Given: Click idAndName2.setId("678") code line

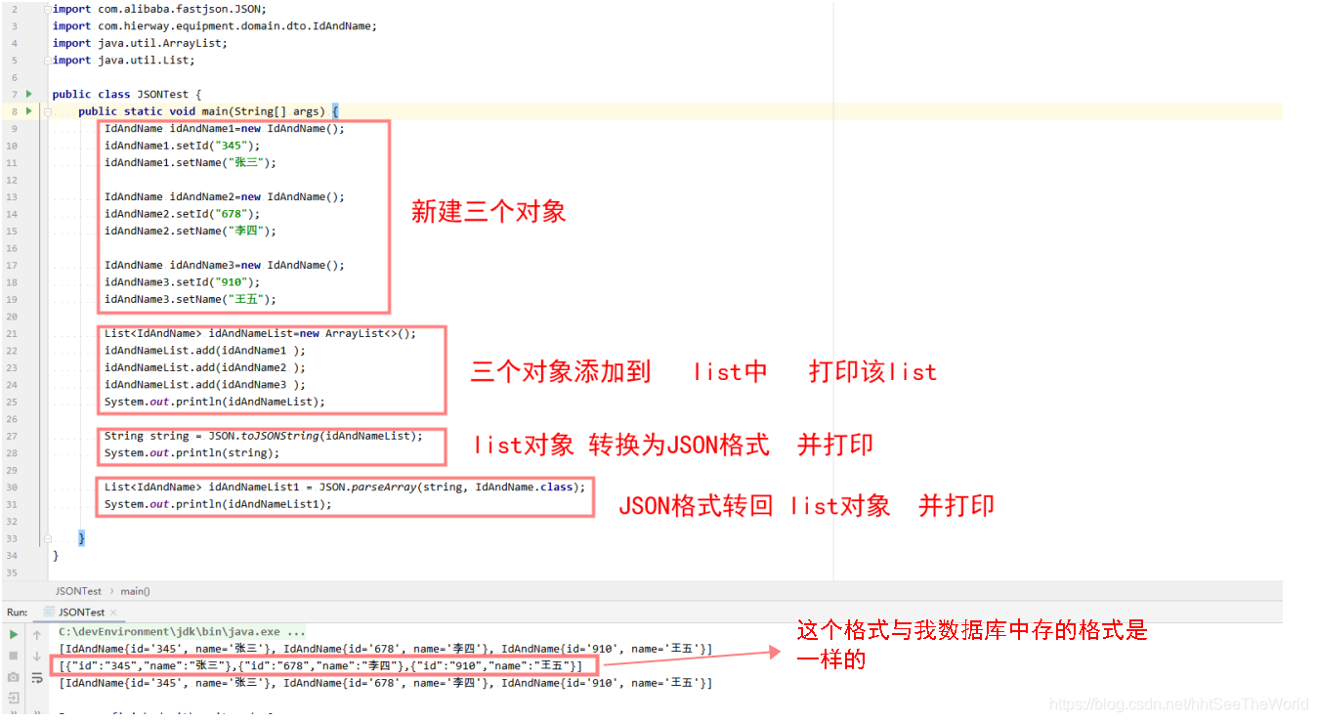Looking at the screenshot, I should [183, 214].
